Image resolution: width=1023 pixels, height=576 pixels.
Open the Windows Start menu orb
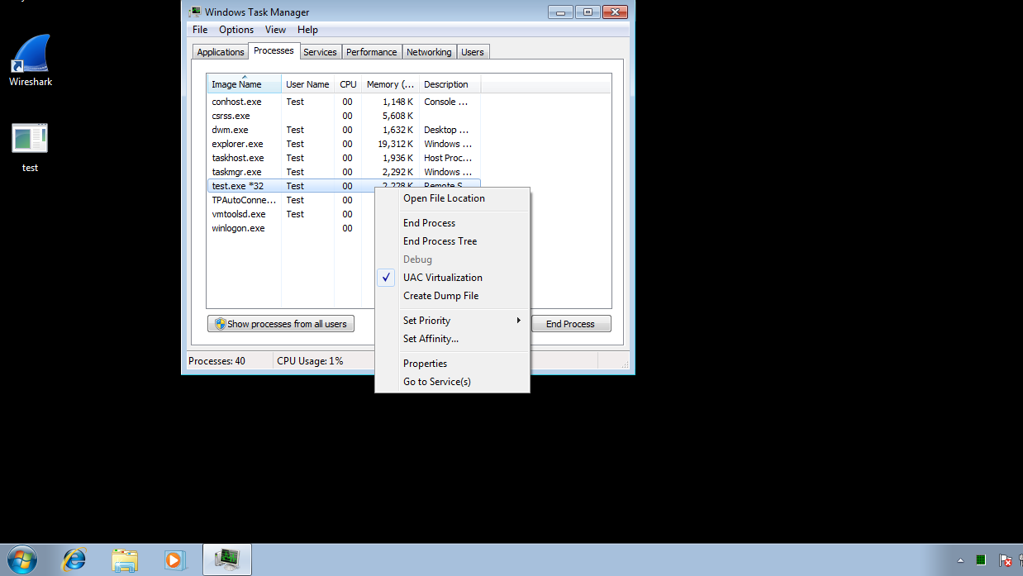point(21,559)
